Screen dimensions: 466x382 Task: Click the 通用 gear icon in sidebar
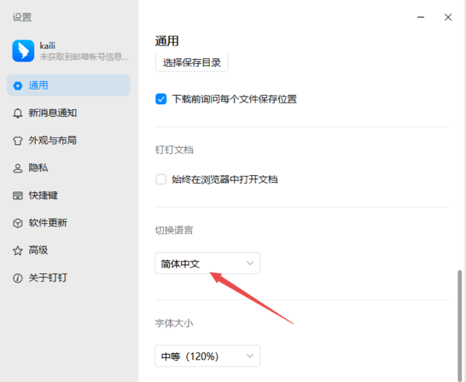[x=19, y=85]
